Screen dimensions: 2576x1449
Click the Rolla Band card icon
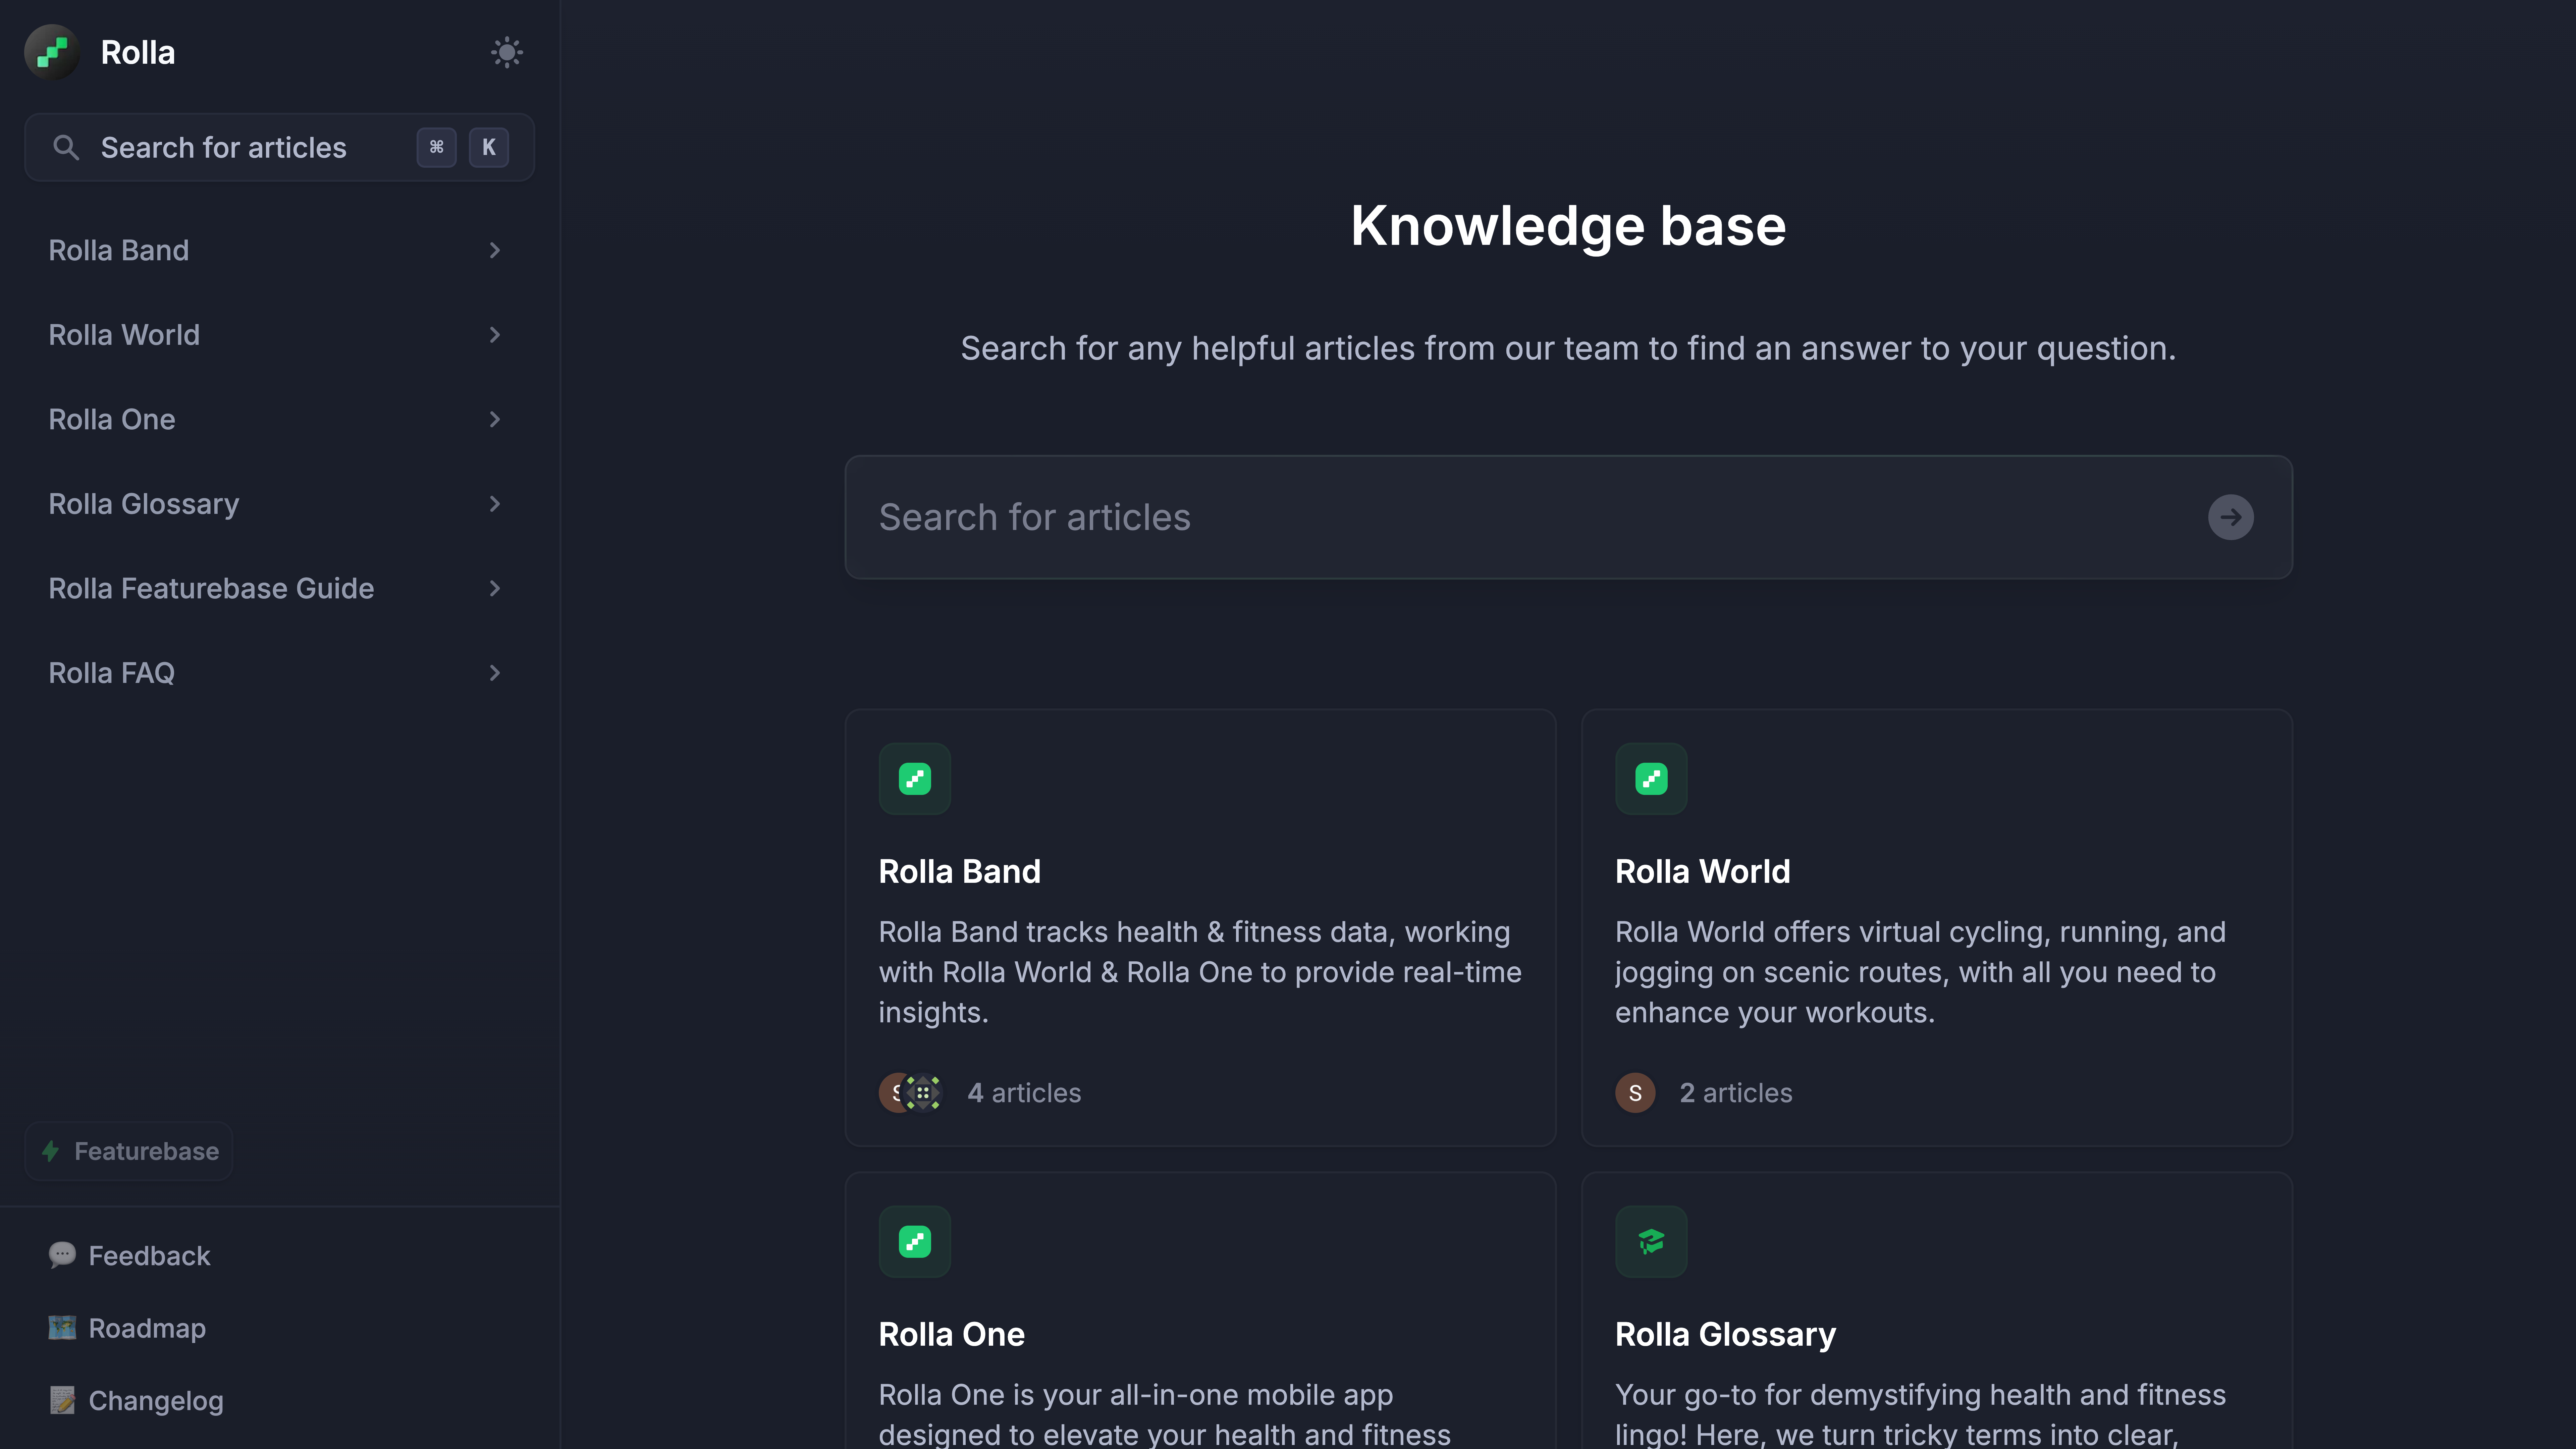point(914,779)
